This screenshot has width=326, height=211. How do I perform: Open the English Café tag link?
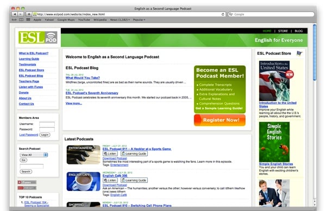[x=118, y=195]
